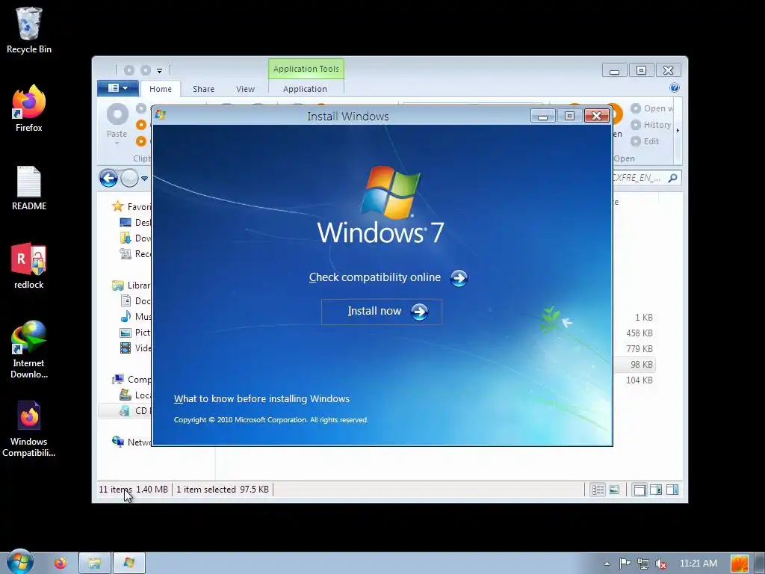Select Computer in navigation pane

pos(131,379)
